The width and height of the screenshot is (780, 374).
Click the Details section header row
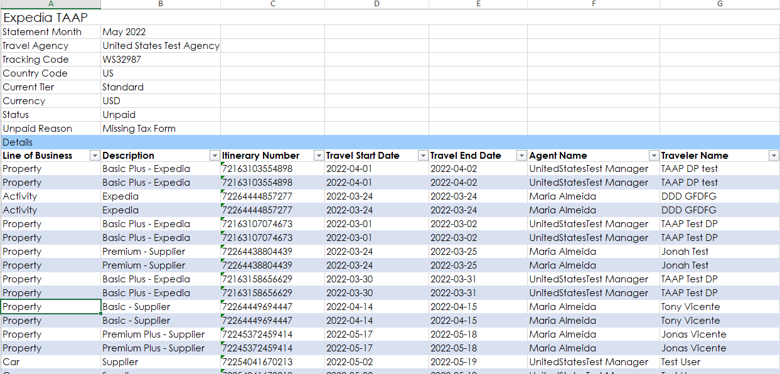coord(390,142)
